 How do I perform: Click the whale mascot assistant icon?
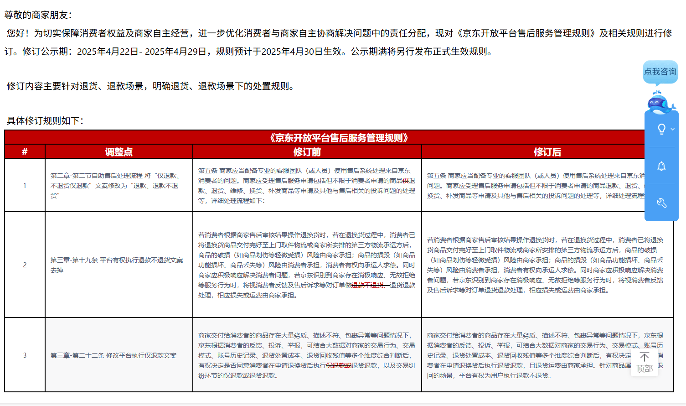pos(660,103)
